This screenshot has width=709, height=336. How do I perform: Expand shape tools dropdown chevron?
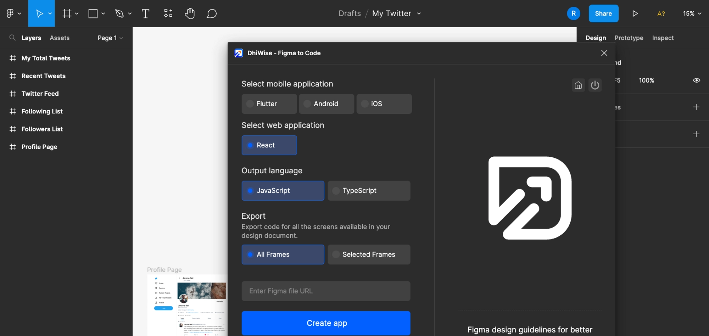click(103, 13)
